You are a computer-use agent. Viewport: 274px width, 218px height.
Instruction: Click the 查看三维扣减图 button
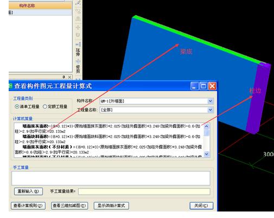tap(69, 206)
